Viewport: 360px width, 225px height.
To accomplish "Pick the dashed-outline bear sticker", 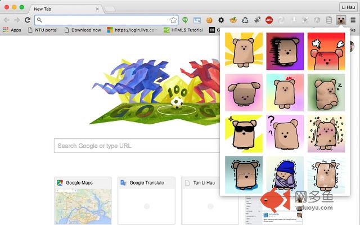I will click(244, 175).
